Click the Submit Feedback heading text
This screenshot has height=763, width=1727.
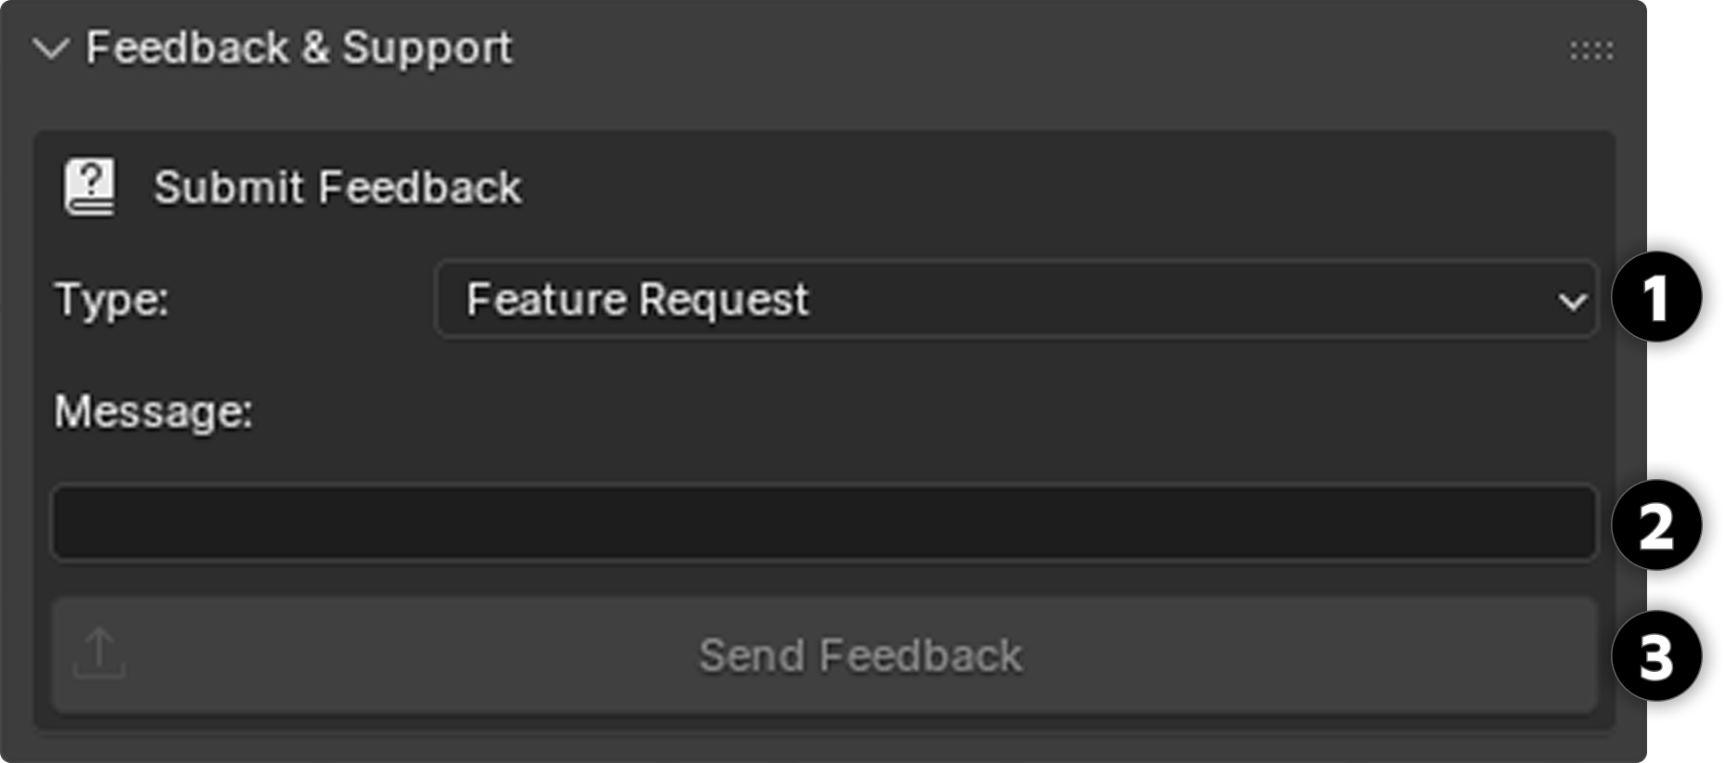pyautogui.click(x=337, y=188)
